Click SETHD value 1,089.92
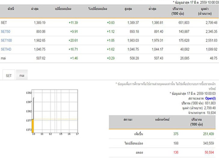 pos(211,49)
